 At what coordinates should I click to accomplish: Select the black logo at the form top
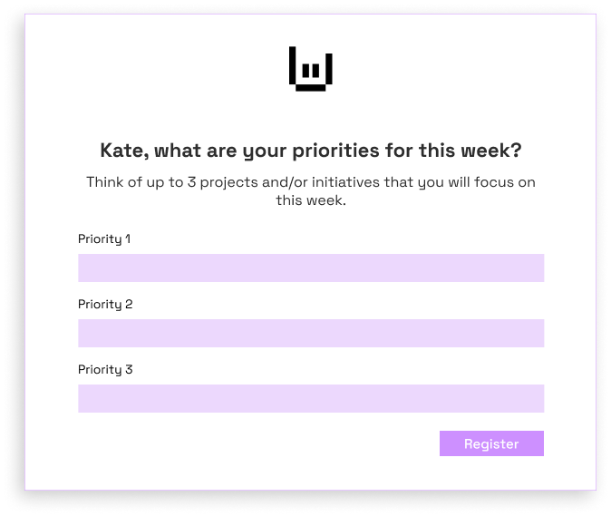click(310, 69)
